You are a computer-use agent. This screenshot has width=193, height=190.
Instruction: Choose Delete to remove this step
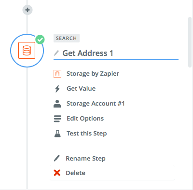coord(75,173)
